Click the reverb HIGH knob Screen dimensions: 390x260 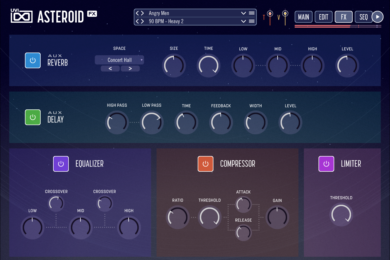[313, 66]
